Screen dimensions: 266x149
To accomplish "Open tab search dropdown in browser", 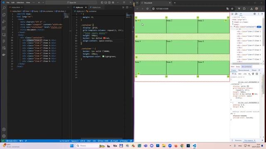I will click(137, 3).
